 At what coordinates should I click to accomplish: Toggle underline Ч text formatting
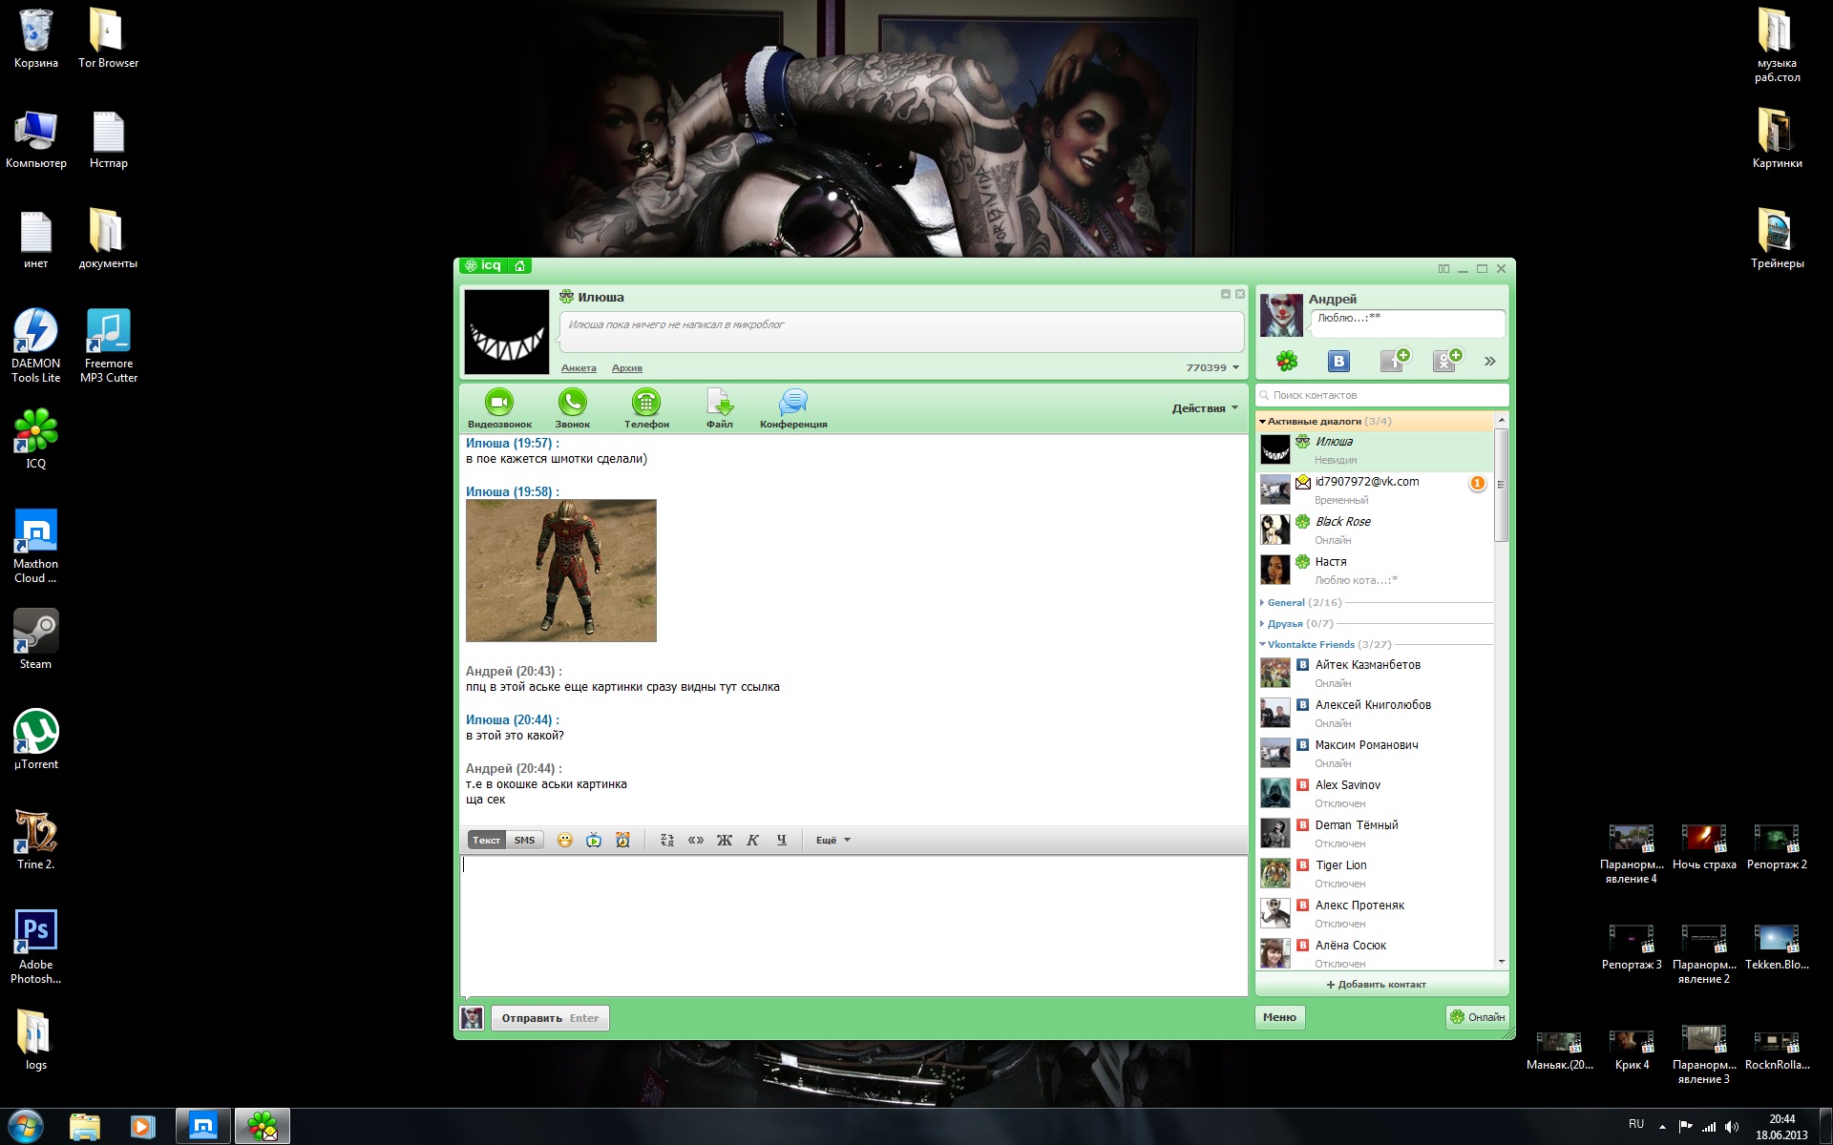coord(781,840)
